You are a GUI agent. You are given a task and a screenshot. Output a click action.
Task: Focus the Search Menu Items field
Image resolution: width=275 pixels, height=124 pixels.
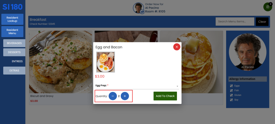click(x=235, y=22)
